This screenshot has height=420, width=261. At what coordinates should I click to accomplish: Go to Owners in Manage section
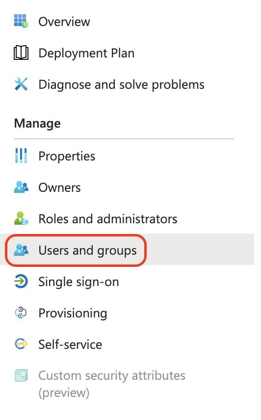59,187
